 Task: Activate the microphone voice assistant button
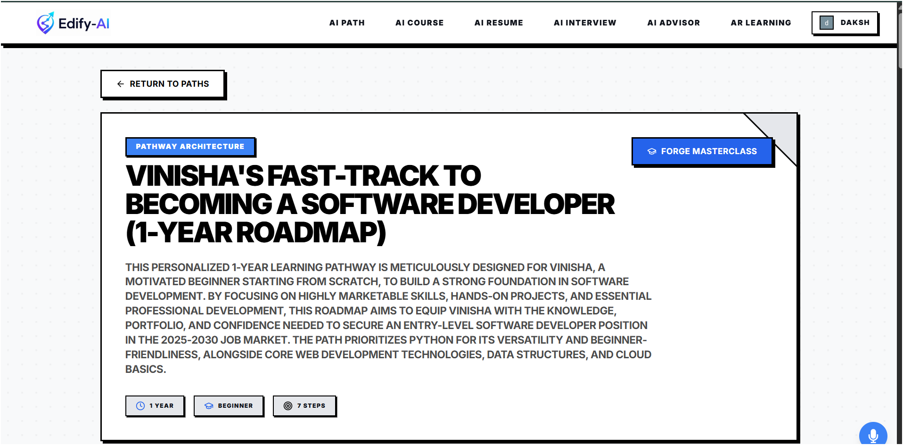873,435
